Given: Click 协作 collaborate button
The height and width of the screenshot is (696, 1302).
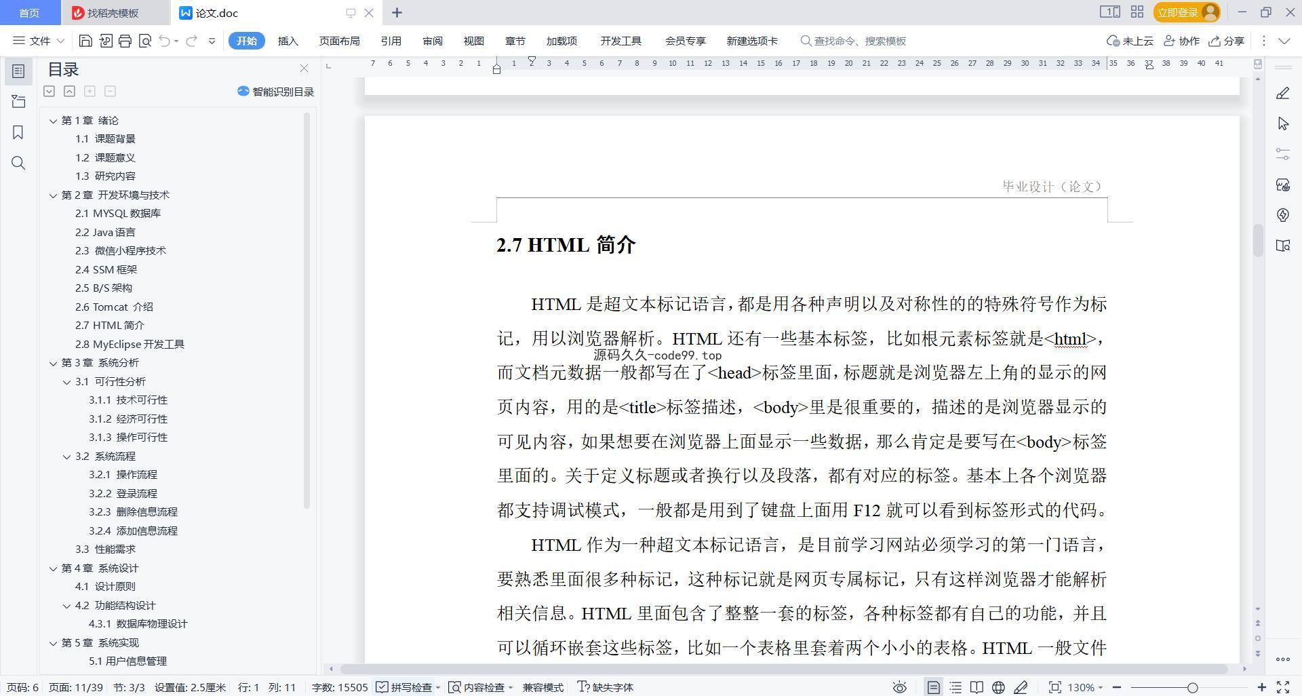Looking at the screenshot, I should pyautogui.click(x=1181, y=41).
